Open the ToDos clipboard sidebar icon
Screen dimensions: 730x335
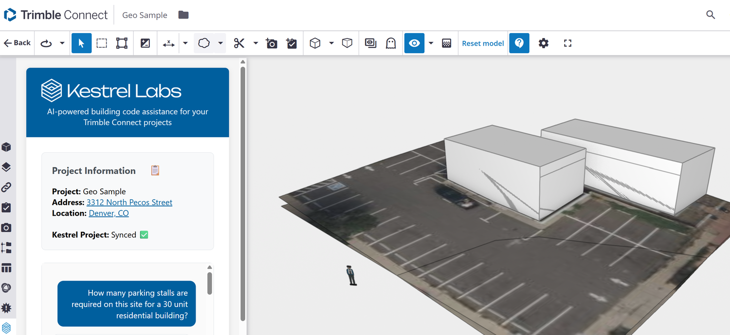tap(6, 207)
